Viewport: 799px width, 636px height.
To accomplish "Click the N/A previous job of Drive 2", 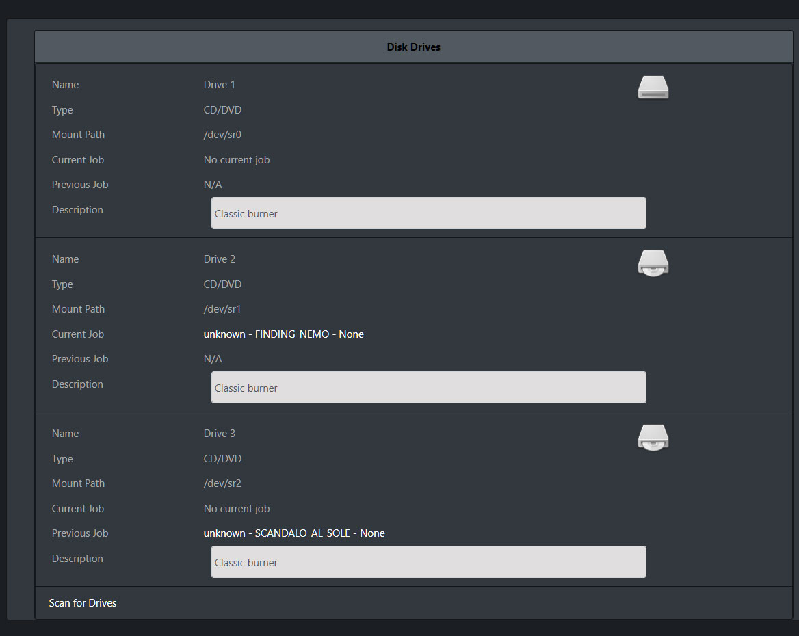I will (213, 359).
